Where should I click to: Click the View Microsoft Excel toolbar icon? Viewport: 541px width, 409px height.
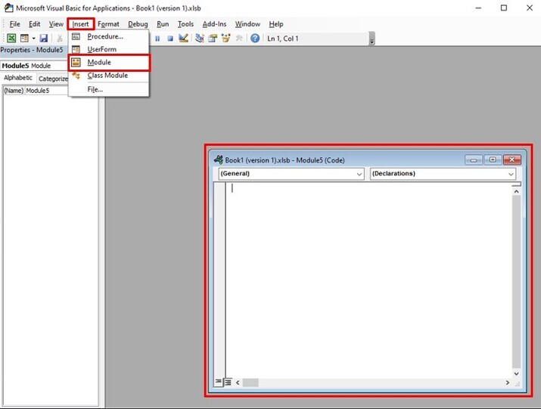click(x=11, y=39)
